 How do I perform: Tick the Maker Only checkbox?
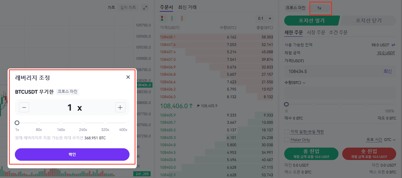tap(287, 140)
